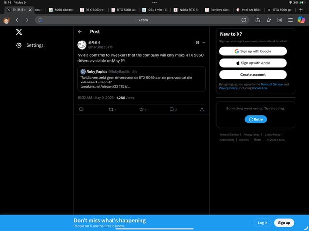Open the poster's profile avatar
This screenshot has width=309, height=231.
point(82,45)
